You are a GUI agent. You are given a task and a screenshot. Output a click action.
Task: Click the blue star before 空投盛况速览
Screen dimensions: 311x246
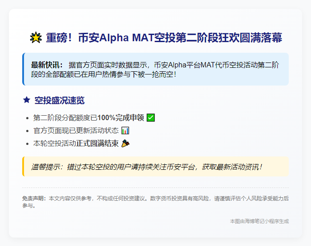click(x=27, y=100)
